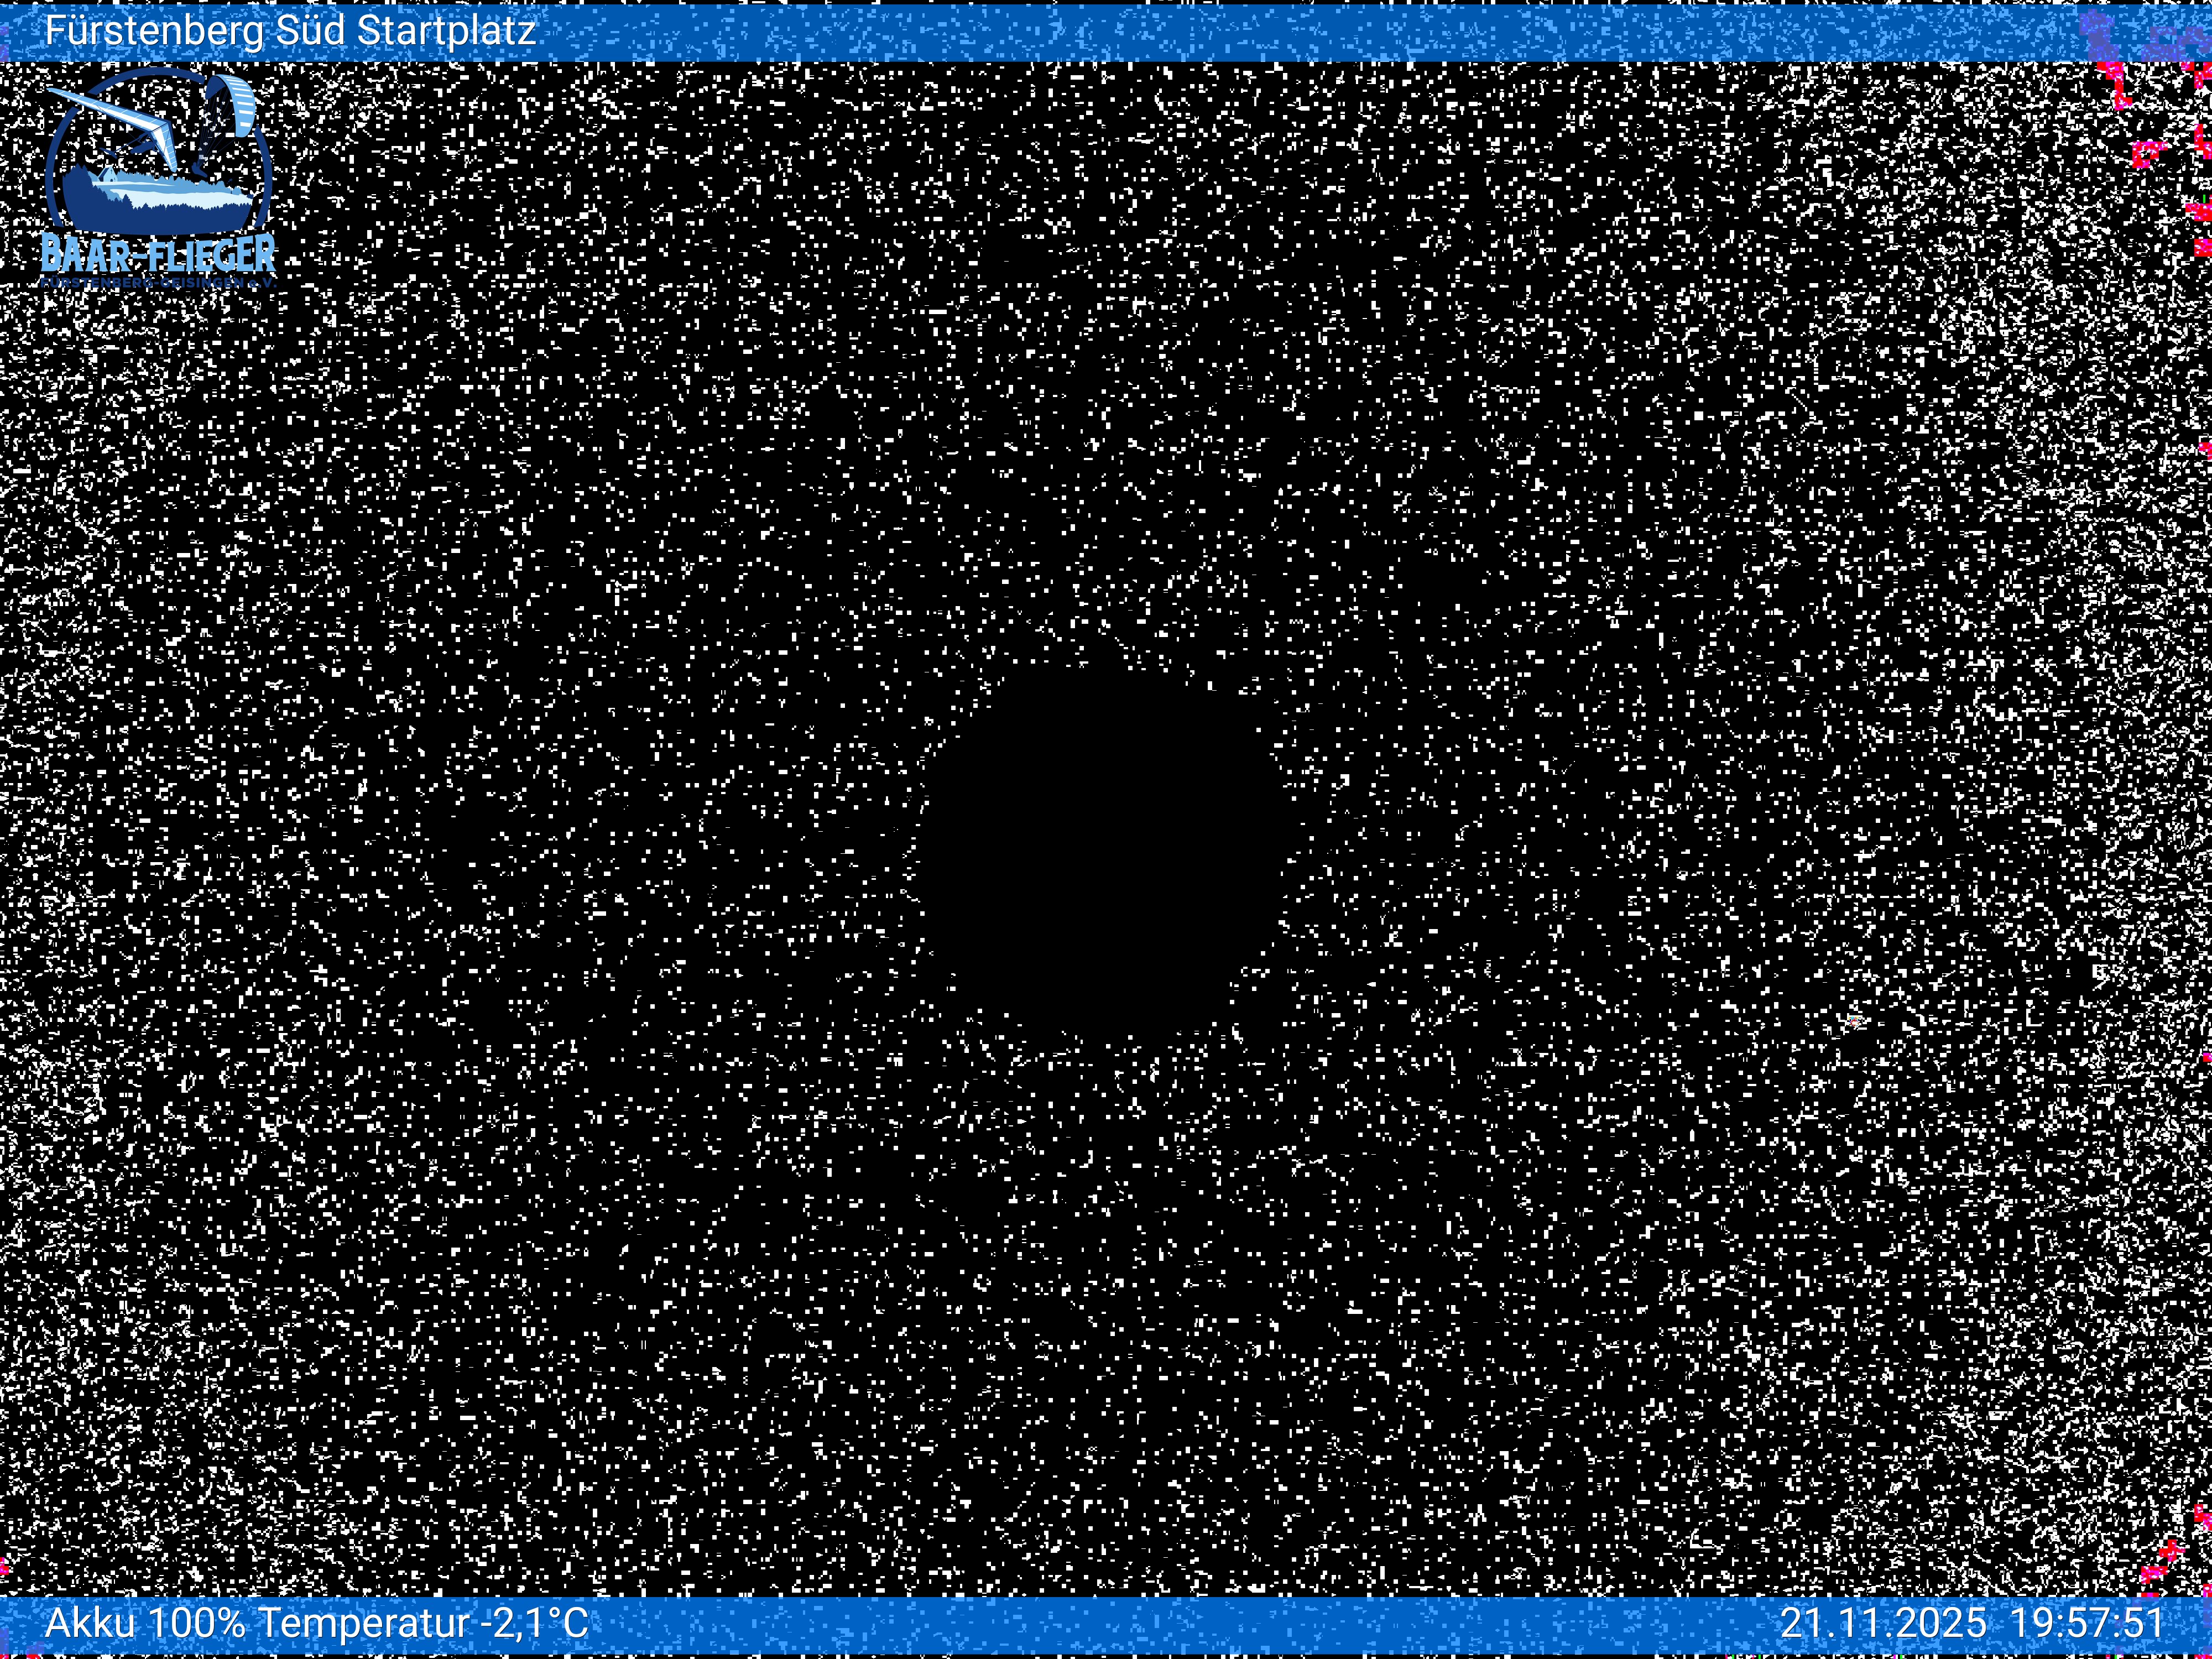This screenshot has height=1659, width=2212.
Task: Click empty area of top blue banner
Action: 1200,33
